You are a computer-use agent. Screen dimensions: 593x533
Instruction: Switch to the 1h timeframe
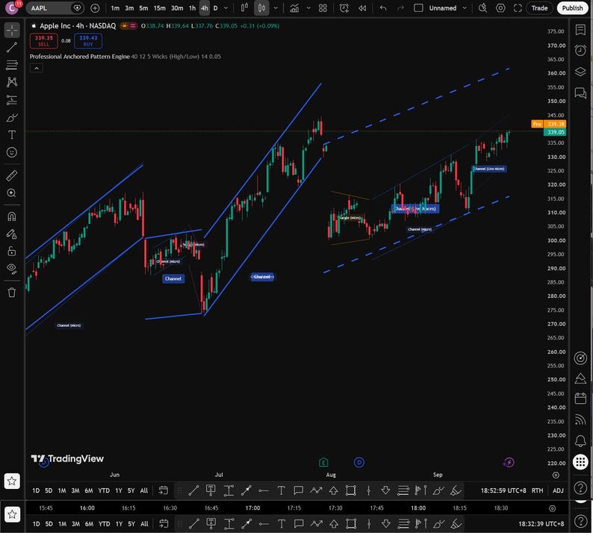(193, 8)
